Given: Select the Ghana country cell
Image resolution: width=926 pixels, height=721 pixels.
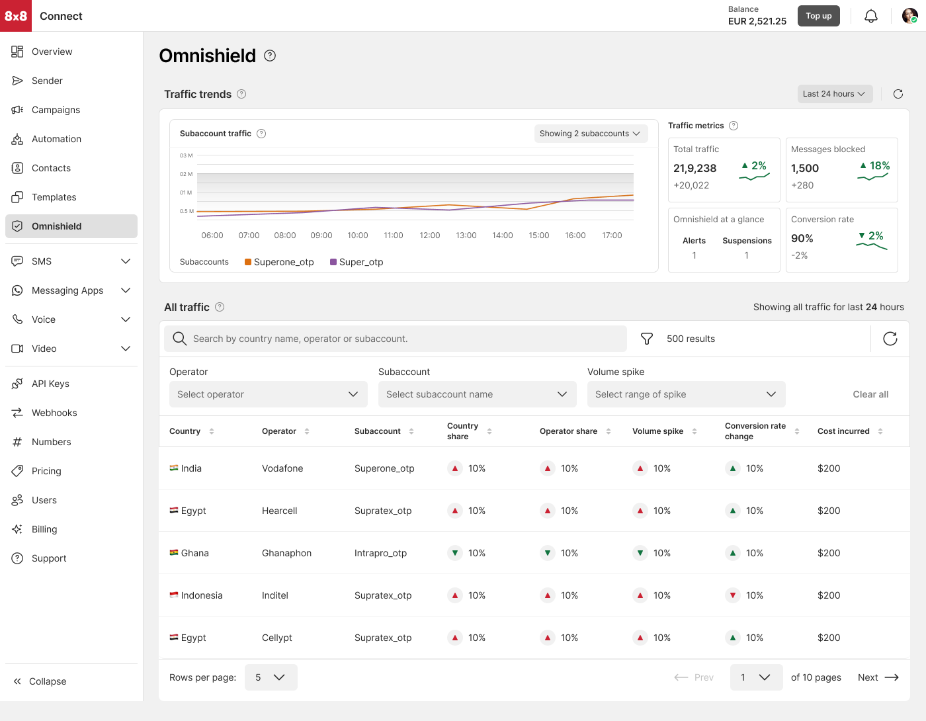Looking at the screenshot, I should (189, 553).
